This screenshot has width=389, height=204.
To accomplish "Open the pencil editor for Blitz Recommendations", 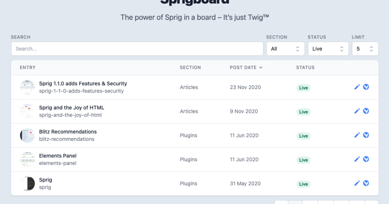I will pos(357,135).
